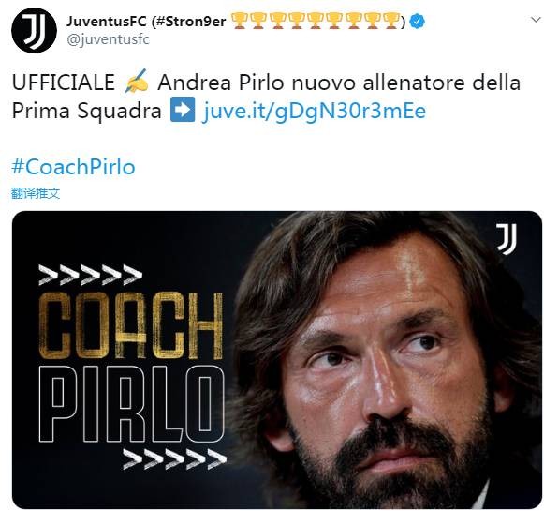The image size is (544, 511).
Task: Click the white Juventus logo in image
Action: (507, 239)
